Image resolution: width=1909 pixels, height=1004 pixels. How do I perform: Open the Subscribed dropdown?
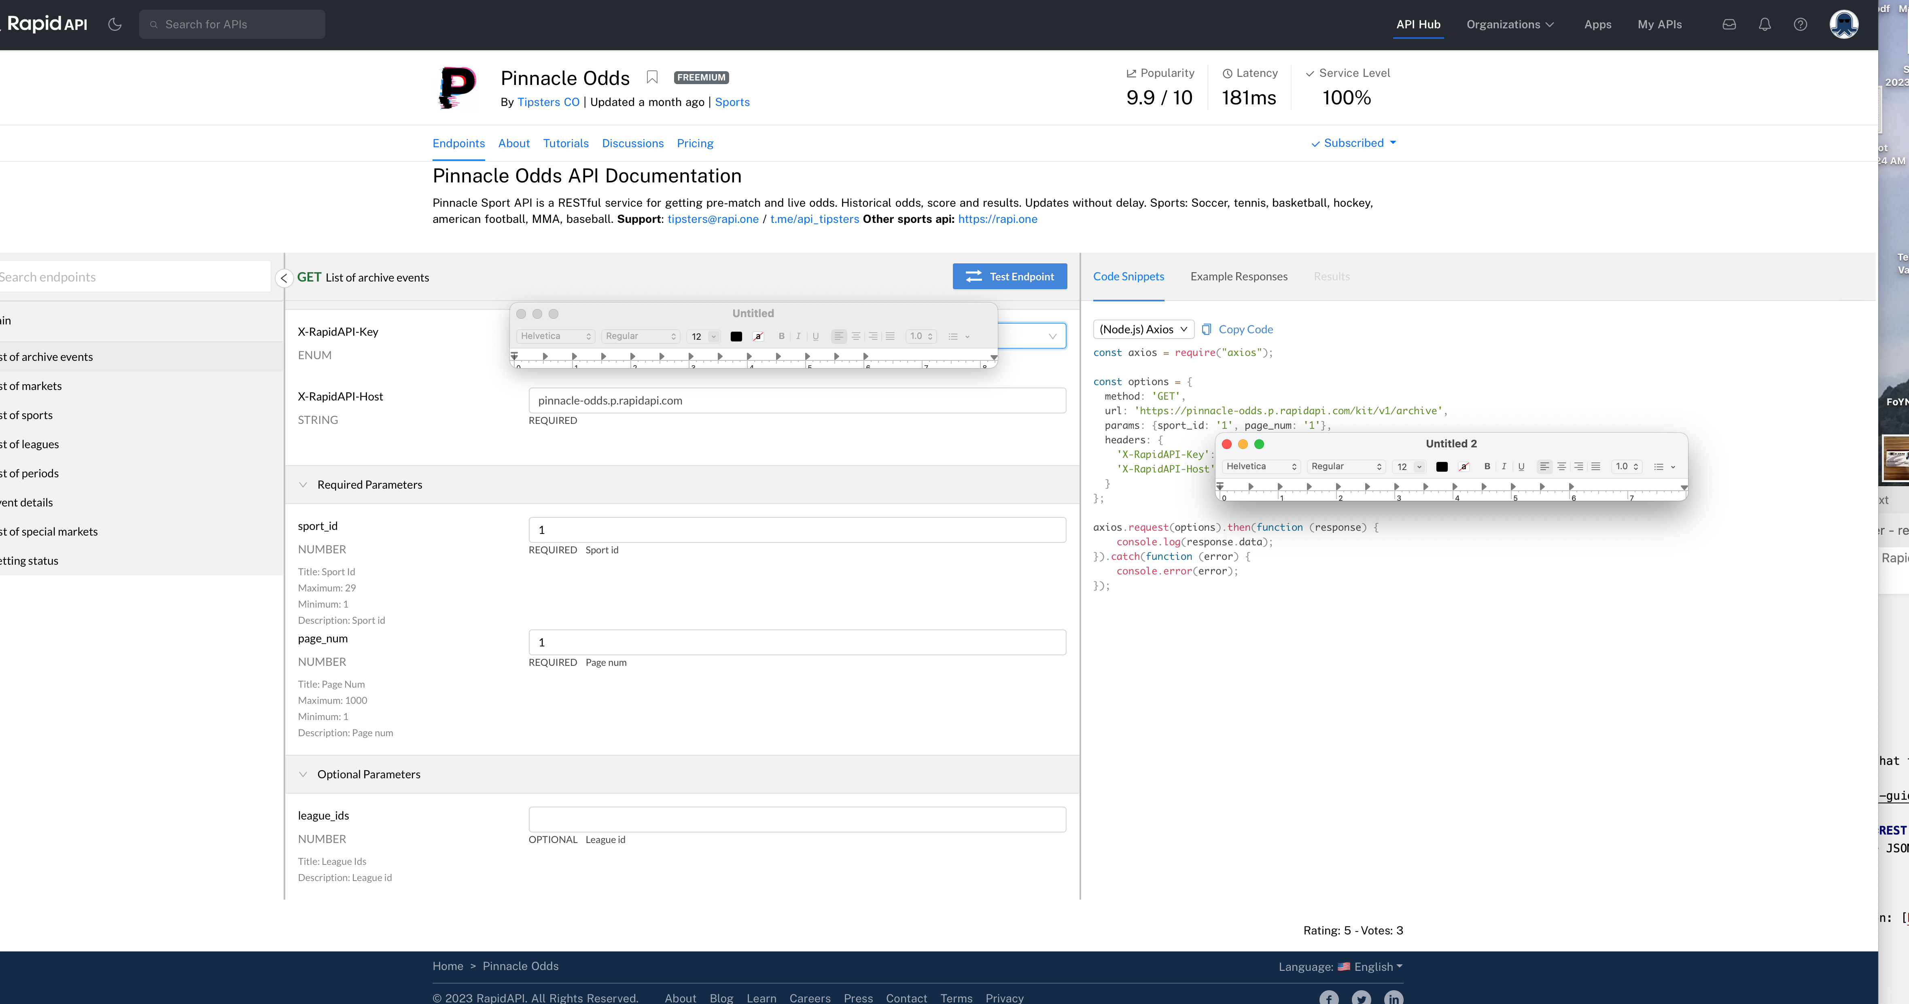(1353, 143)
